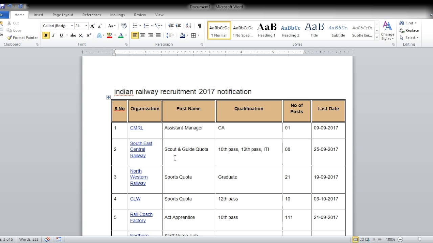Click Increase Indent icon

(178, 26)
